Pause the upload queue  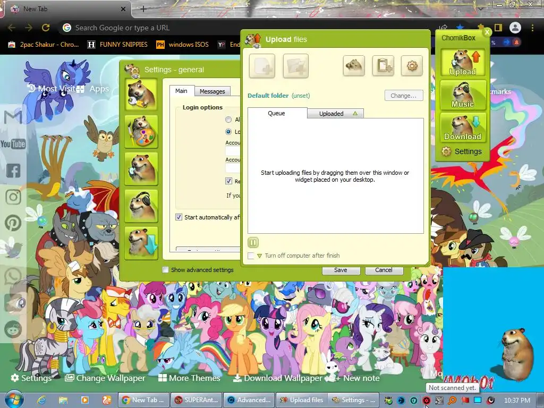pos(253,242)
